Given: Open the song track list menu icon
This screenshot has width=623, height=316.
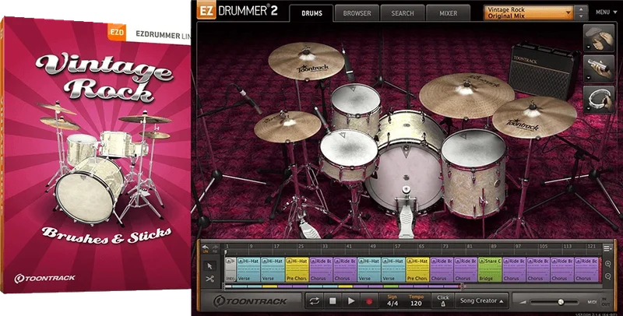Looking at the screenshot, I should [x=607, y=248].
